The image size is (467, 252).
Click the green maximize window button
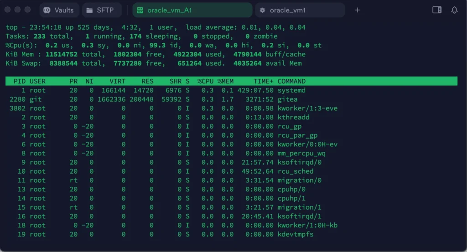click(28, 10)
